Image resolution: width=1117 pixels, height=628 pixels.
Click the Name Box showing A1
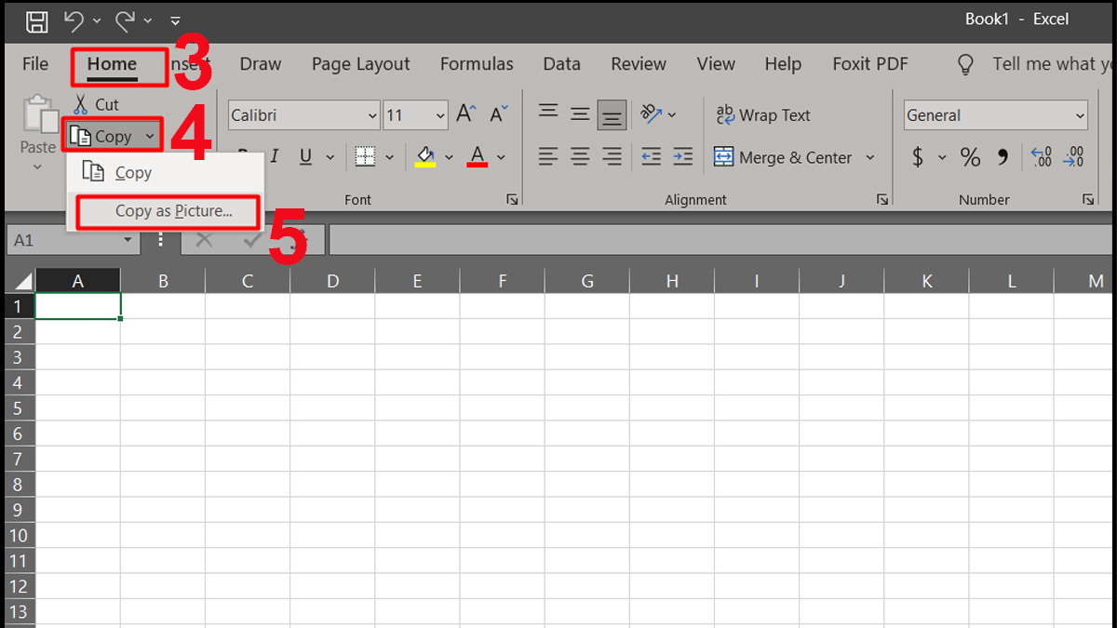coord(74,240)
